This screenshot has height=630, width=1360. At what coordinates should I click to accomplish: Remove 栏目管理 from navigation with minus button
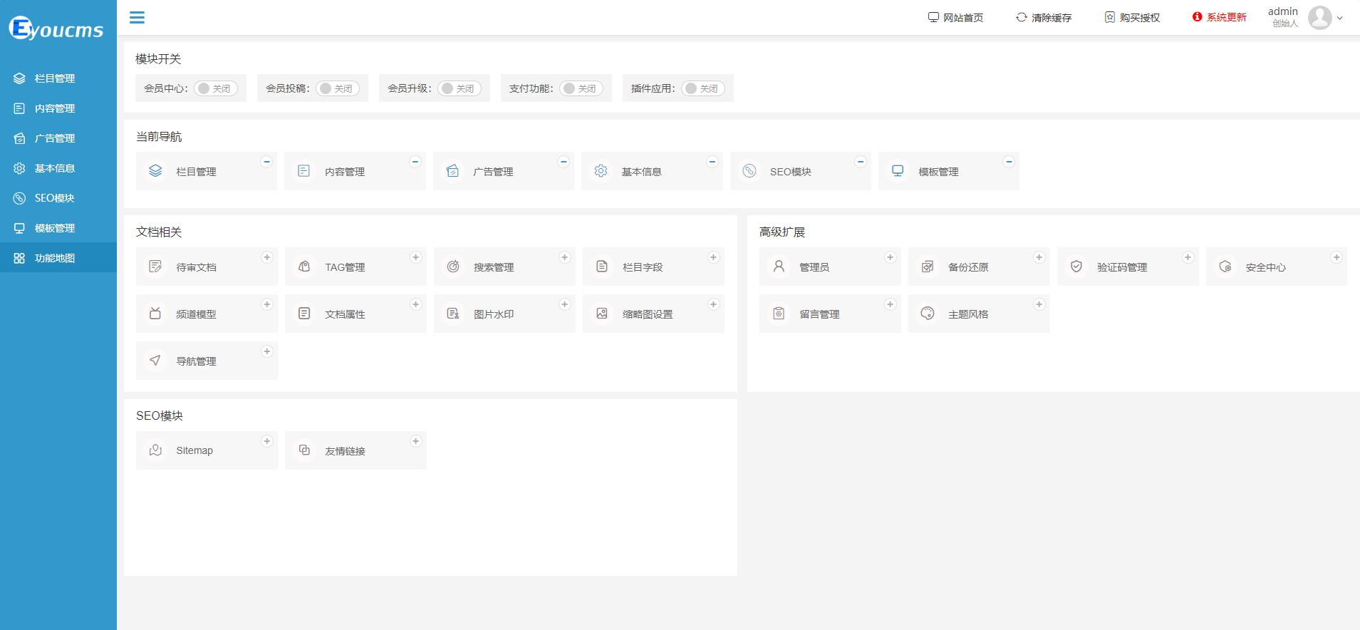266,162
